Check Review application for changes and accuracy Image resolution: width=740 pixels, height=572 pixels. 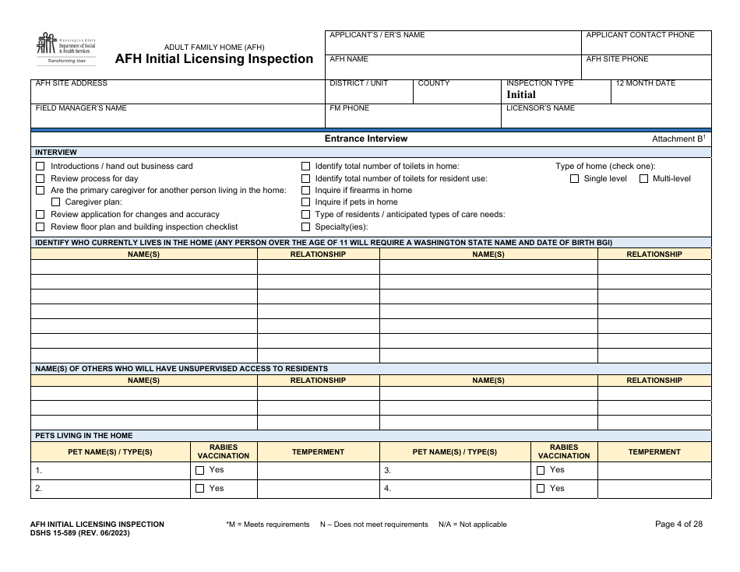coord(39,214)
